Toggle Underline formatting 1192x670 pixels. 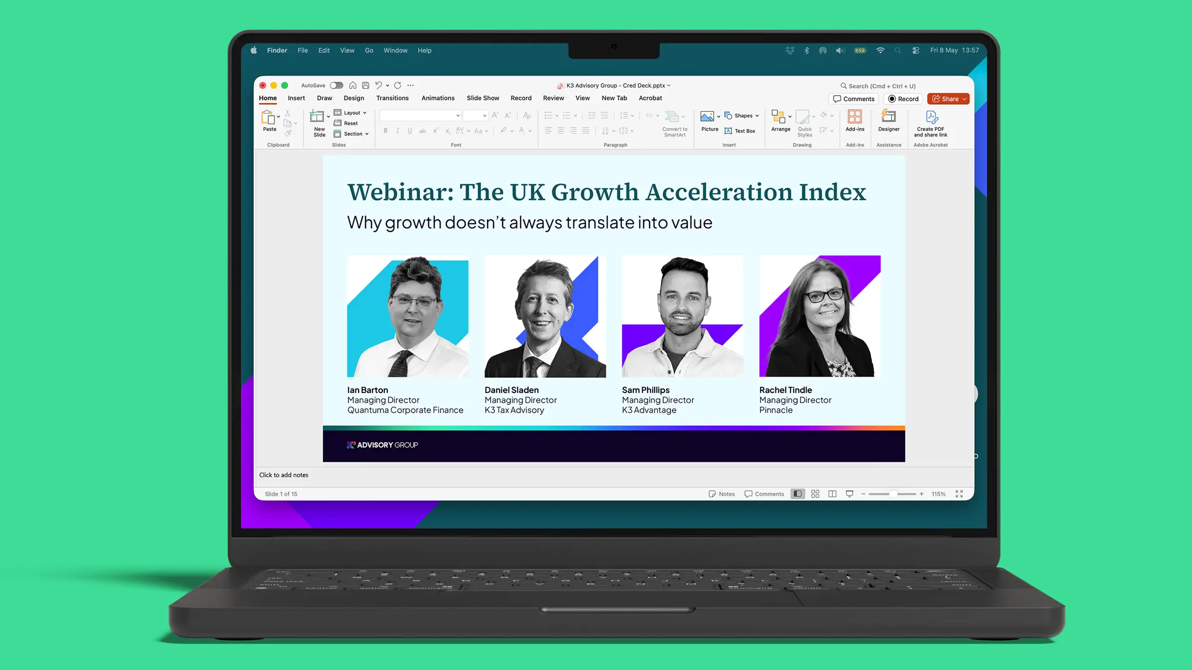click(410, 131)
